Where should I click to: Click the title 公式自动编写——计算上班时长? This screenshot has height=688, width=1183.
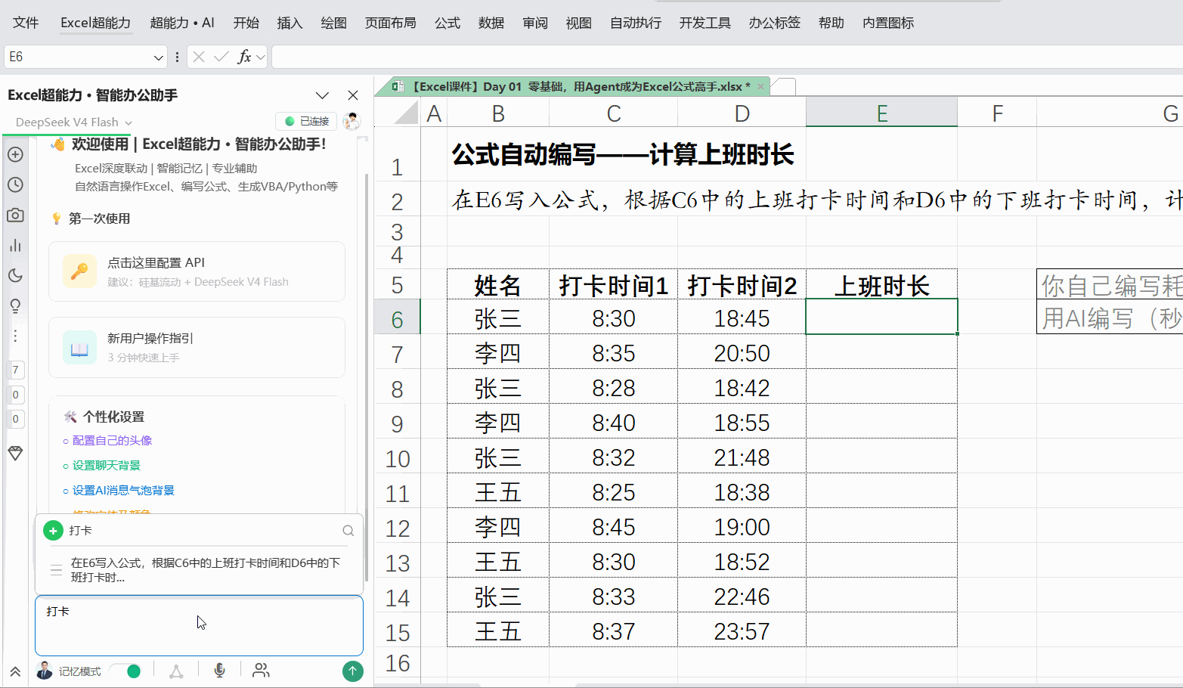click(623, 155)
